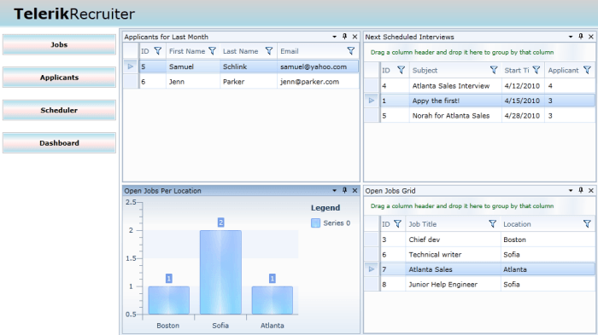Viewport: 598px width, 335px height.
Task: Open the Scheduler section
Action: tap(59, 110)
